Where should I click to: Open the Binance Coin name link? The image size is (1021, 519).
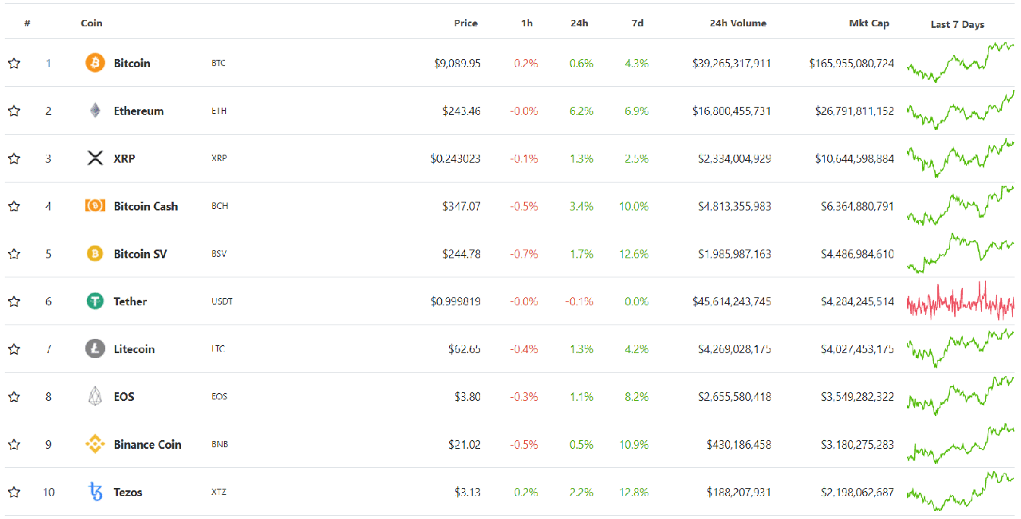click(x=148, y=444)
